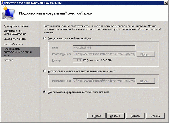Image resolution: width=169 pixels, height=123 pixels.
Task: Select "Использовать имеющийся виртуальный жесткий диск" option
Action: click(45, 71)
